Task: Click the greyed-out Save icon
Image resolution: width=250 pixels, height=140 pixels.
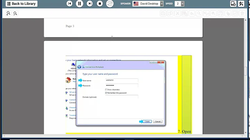Action: coord(163,14)
